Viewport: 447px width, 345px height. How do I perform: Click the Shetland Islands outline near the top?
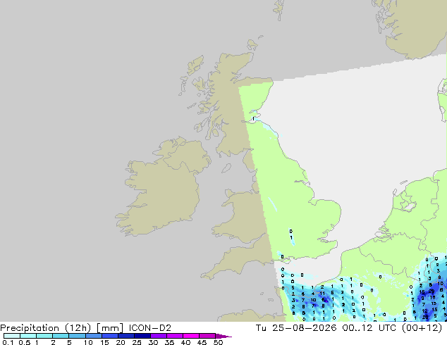pyautogui.click(x=279, y=10)
